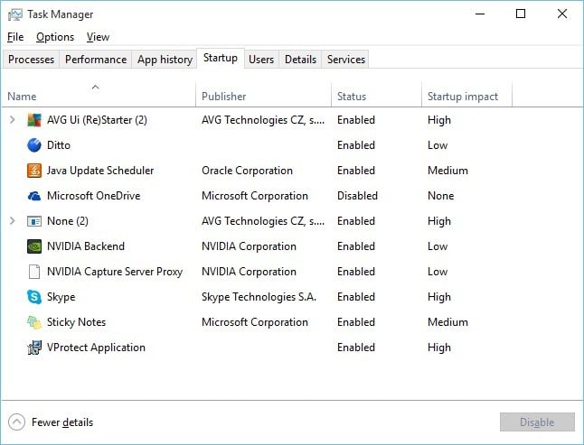Viewport: 584px width, 445px height.
Task: Open the Options menu
Action: click(55, 37)
